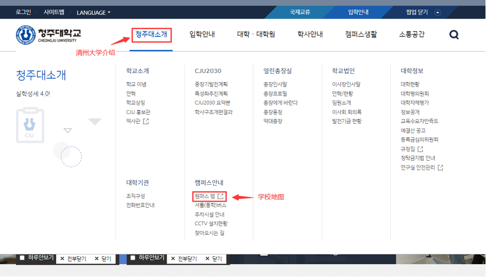Open 학교상징 link
This screenshot has height=277, width=486.
136,103
